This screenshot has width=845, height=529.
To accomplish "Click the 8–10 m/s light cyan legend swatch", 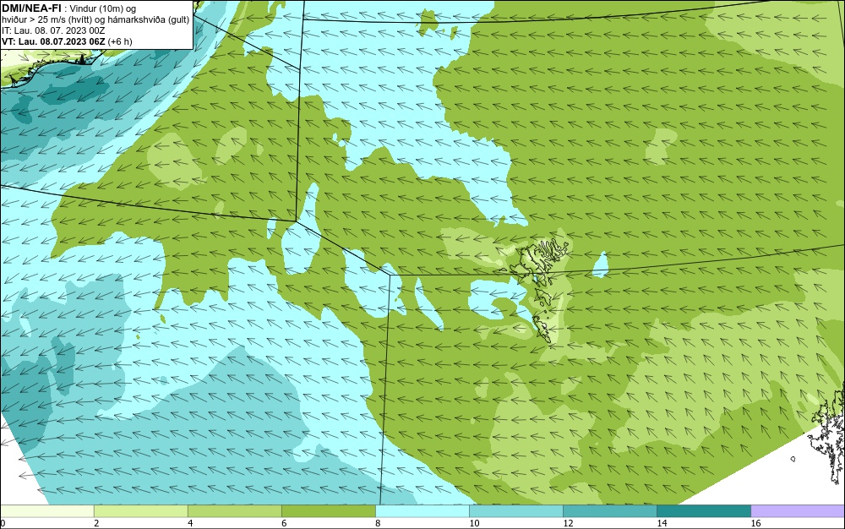I will click(422, 511).
